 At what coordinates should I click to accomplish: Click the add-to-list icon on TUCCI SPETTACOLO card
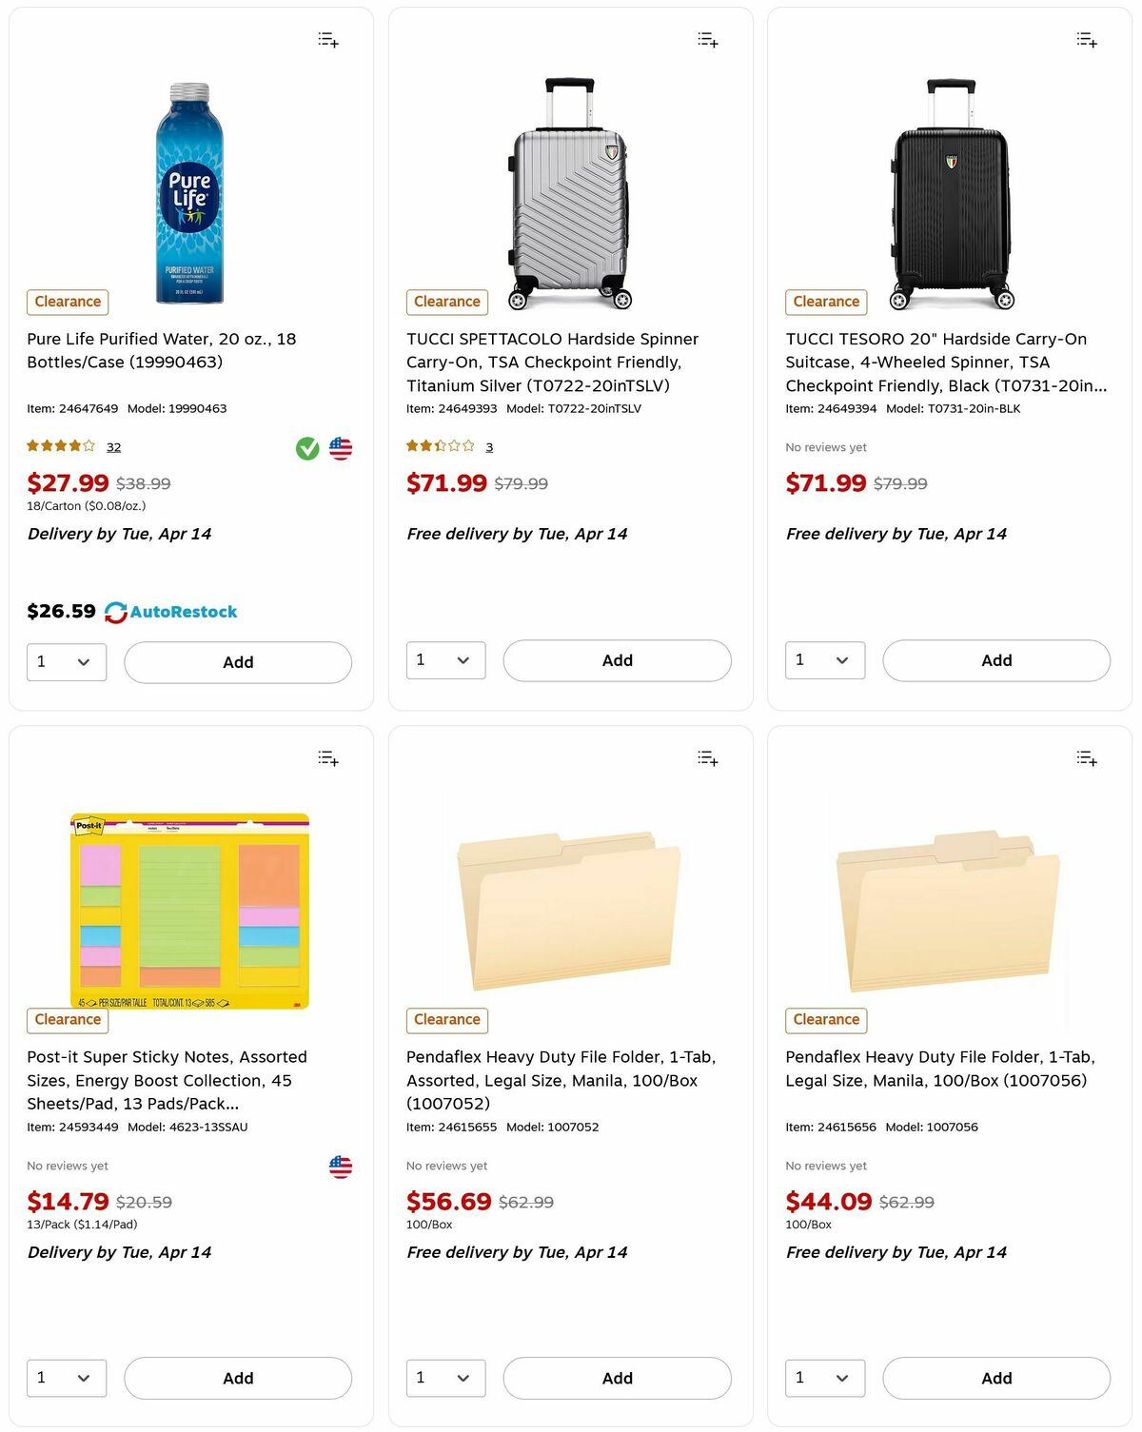(x=706, y=39)
